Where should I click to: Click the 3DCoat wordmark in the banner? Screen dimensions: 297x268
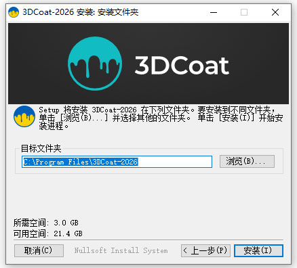click(x=182, y=66)
